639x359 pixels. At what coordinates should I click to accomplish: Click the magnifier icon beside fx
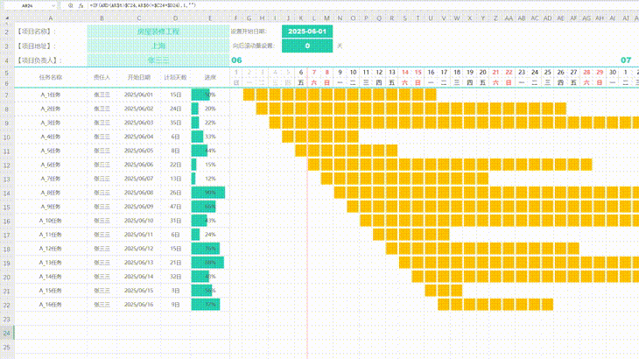[71, 6]
